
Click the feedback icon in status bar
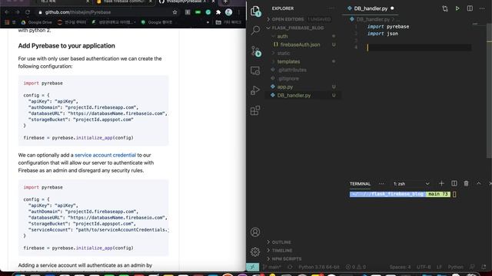472,267
